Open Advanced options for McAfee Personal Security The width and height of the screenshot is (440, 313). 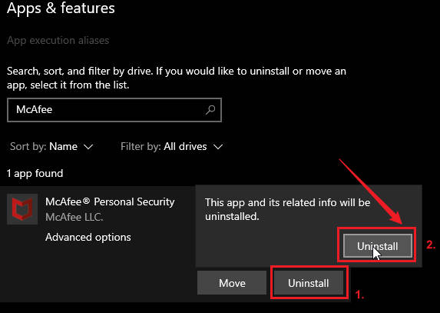click(88, 237)
